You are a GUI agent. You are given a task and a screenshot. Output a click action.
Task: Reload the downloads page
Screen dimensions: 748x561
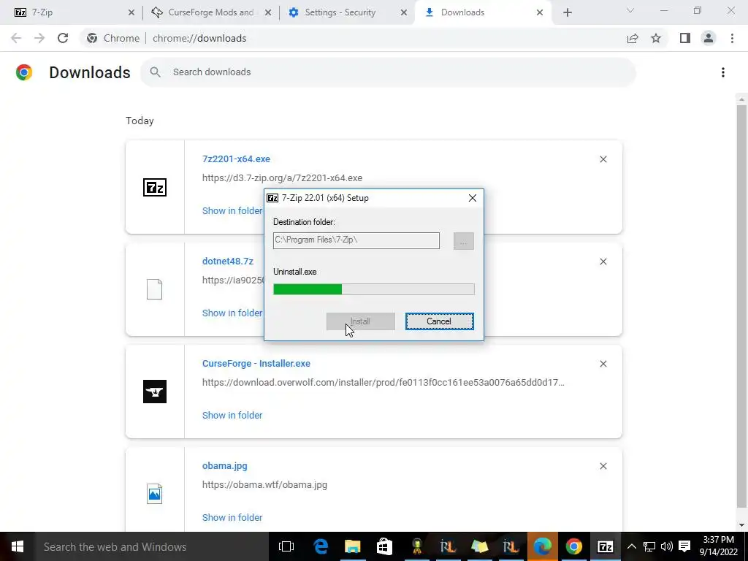coord(63,38)
